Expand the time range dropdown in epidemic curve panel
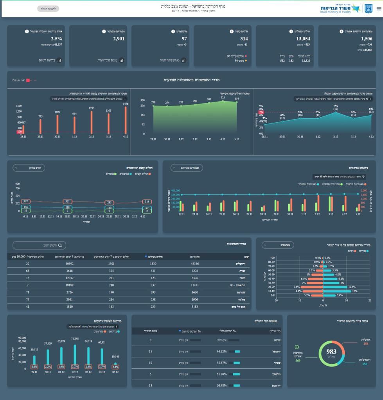383x400 pixels. [187, 168]
